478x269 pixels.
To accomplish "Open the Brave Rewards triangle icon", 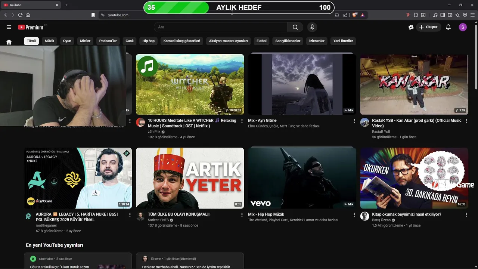I will click(362, 15).
